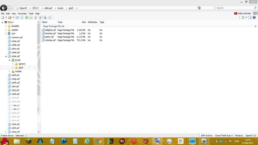Open the Favorites menu

[22, 14]
